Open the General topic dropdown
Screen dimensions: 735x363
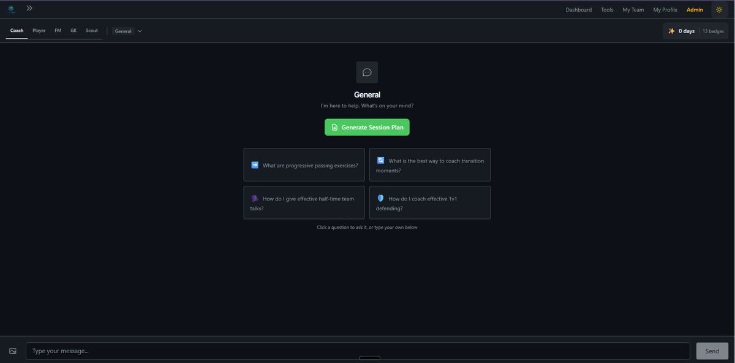(x=128, y=31)
